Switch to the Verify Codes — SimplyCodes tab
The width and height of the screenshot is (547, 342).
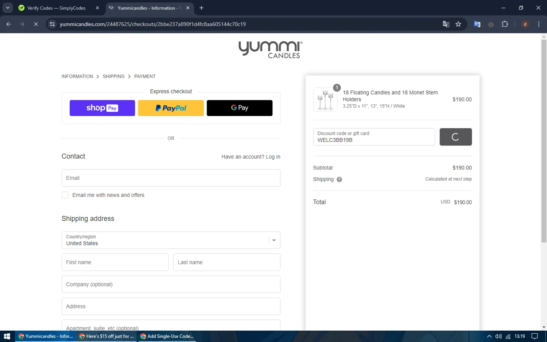(57, 8)
